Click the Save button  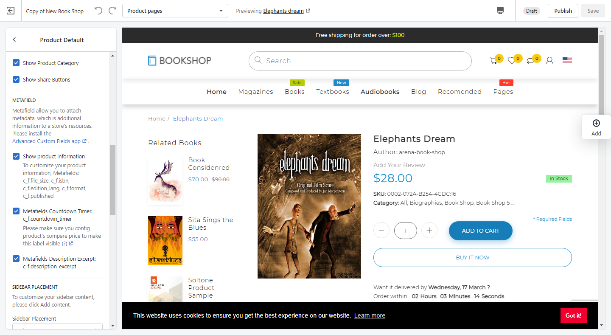click(x=593, y=11)
